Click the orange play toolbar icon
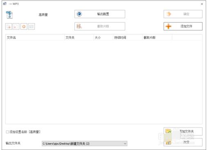The width and height of the screenshot is (209, 150). 24,27
